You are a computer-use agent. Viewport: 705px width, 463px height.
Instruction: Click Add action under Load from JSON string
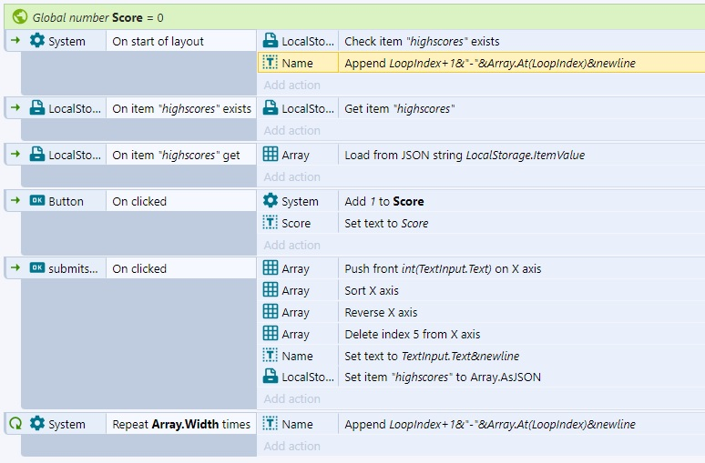click(291, 176)
